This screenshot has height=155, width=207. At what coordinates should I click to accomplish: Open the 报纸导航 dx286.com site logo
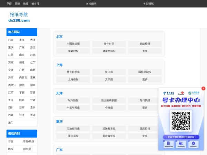[x=19, y=17]
